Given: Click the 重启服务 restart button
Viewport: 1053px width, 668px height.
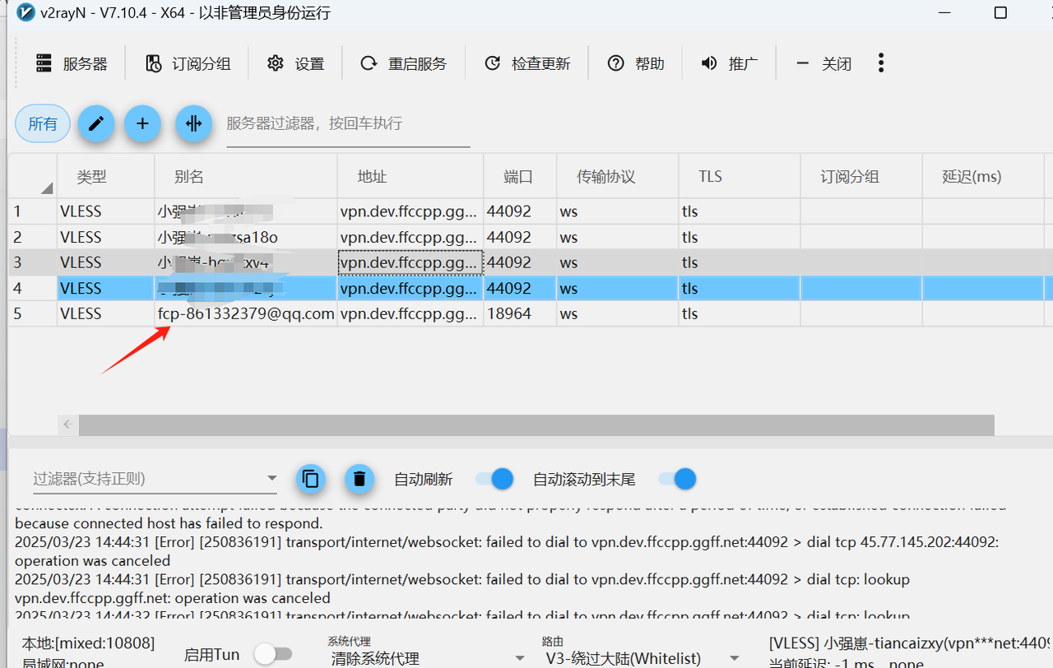Looking at the screenshot, I should pyautogui.click(x=404, y=63).
